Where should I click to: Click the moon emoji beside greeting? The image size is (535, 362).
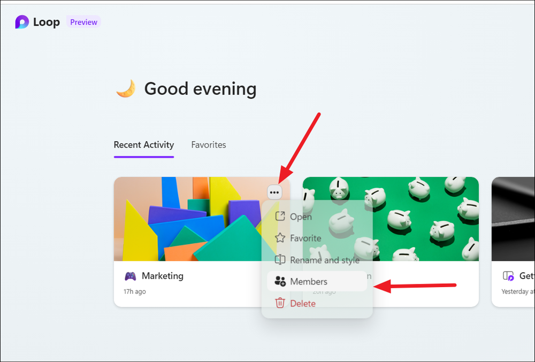(x=126, y=89)
